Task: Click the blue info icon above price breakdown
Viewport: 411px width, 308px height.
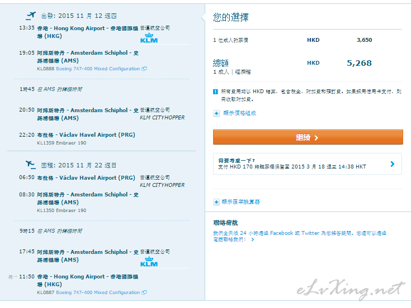Action: click(216, 92)
